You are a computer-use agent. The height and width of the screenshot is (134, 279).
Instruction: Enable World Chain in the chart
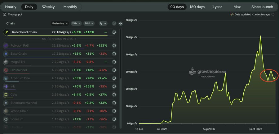pos(114,111)
